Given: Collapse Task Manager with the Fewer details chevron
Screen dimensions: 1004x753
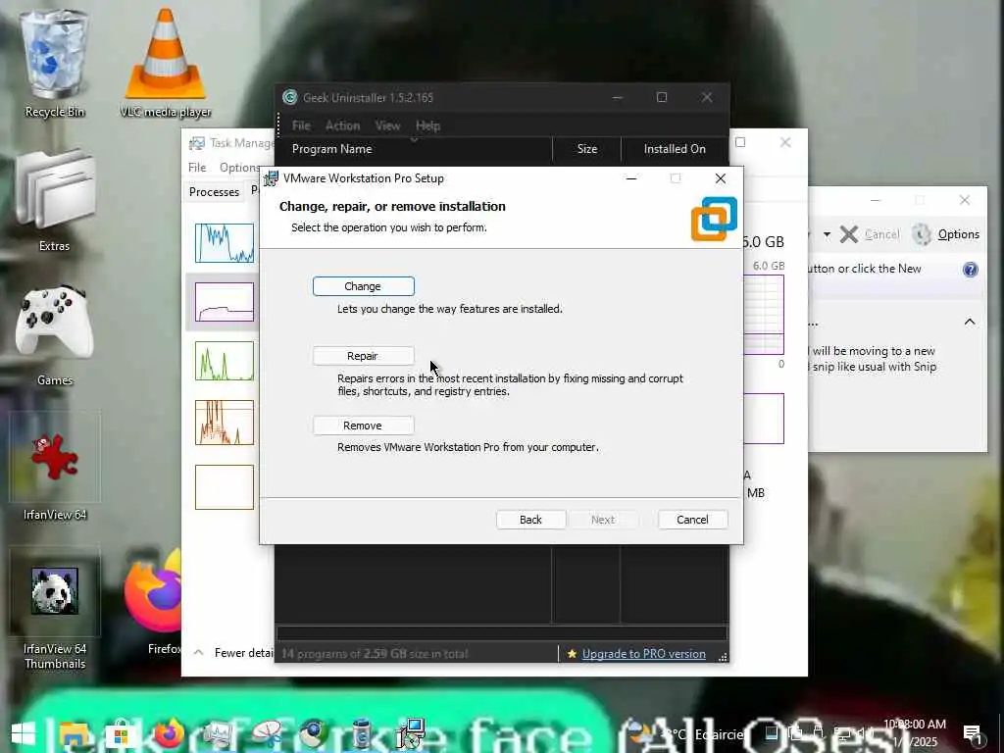Looking at the screenshot, I should coord(198,652).
